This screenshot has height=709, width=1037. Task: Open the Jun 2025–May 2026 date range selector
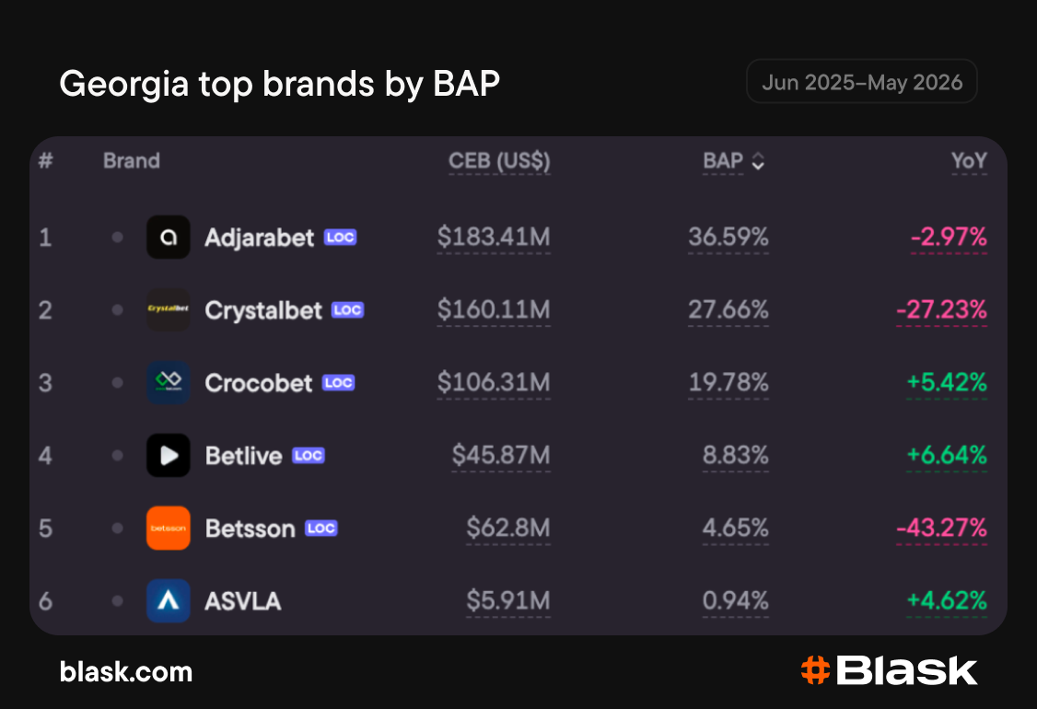pos(862,81)
